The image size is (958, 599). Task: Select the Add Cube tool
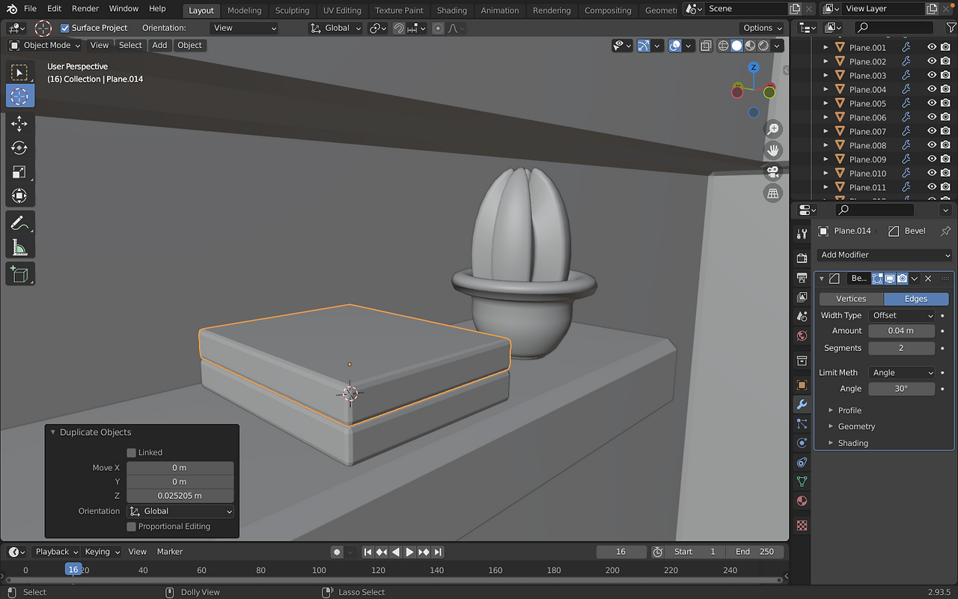point(19,275)
